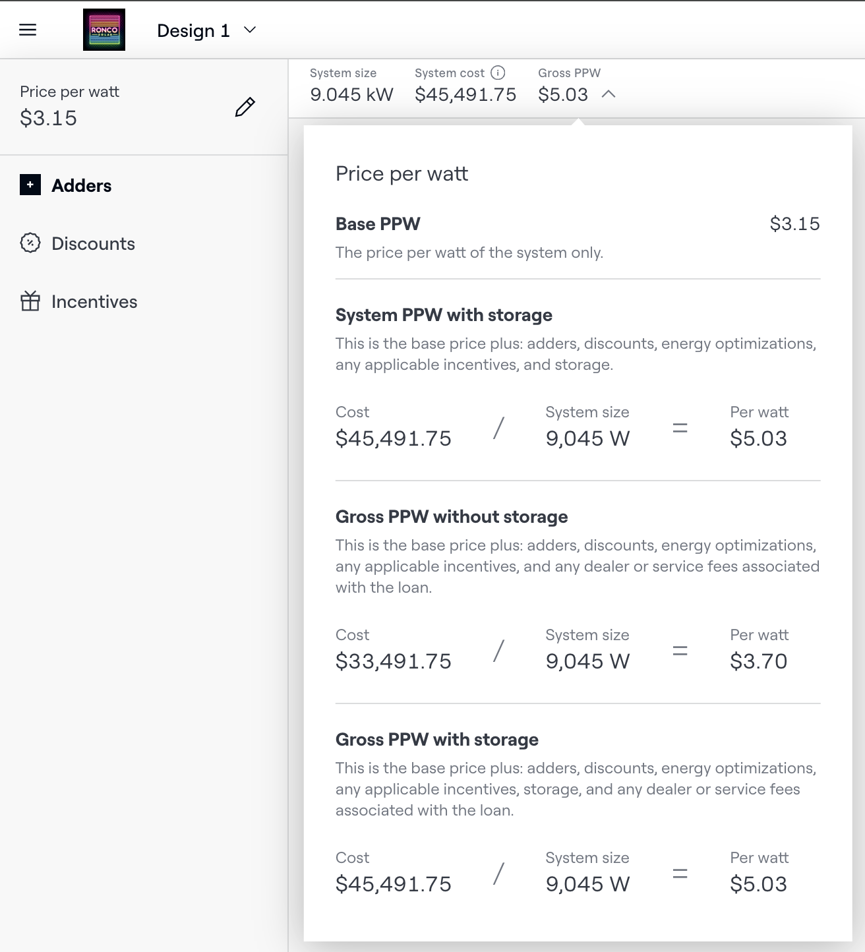Show System cost info tooltip icon
Viewport: 865px width, 952px height.
point(498,73)
